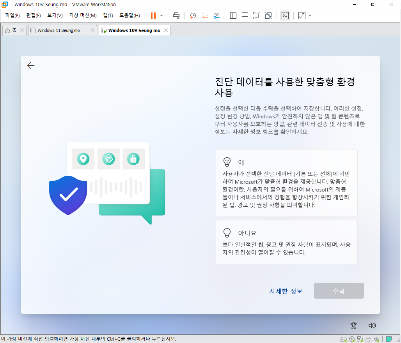Select the Windows 10V Seung mo tab
The width and height of the screenshot is (401, 343).
(x=134, y=30)
